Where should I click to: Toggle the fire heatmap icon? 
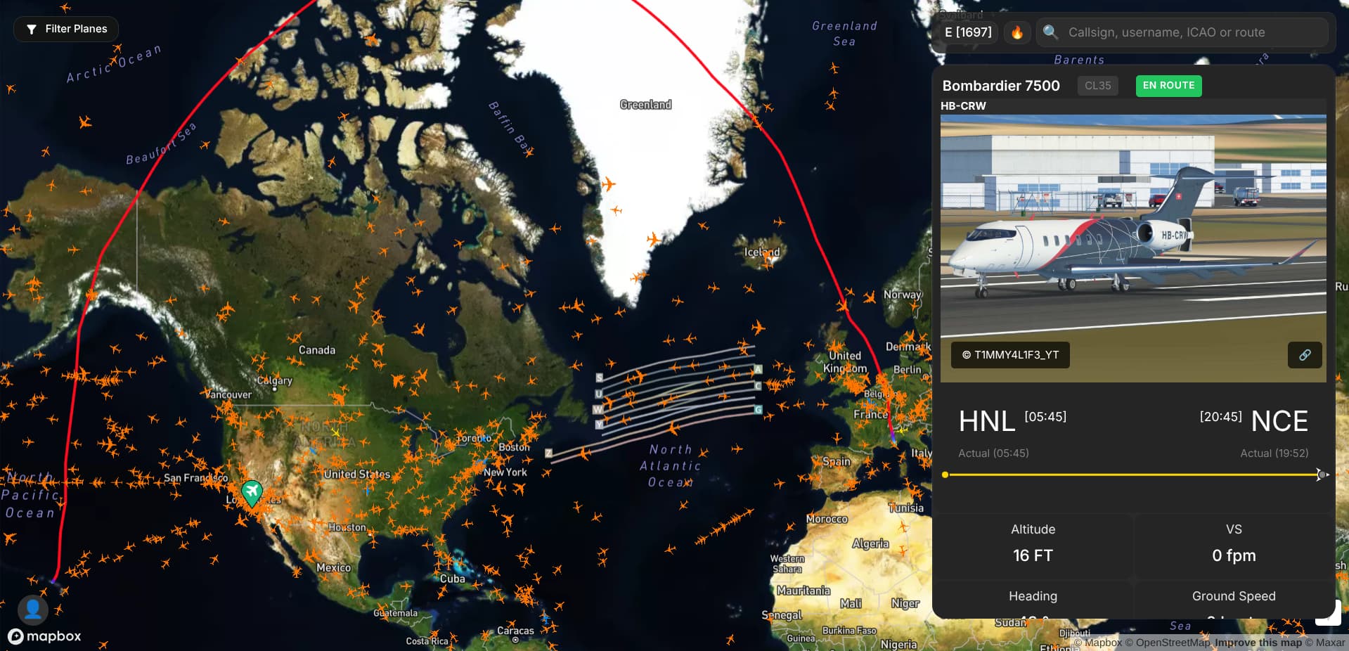(1016, 32)
